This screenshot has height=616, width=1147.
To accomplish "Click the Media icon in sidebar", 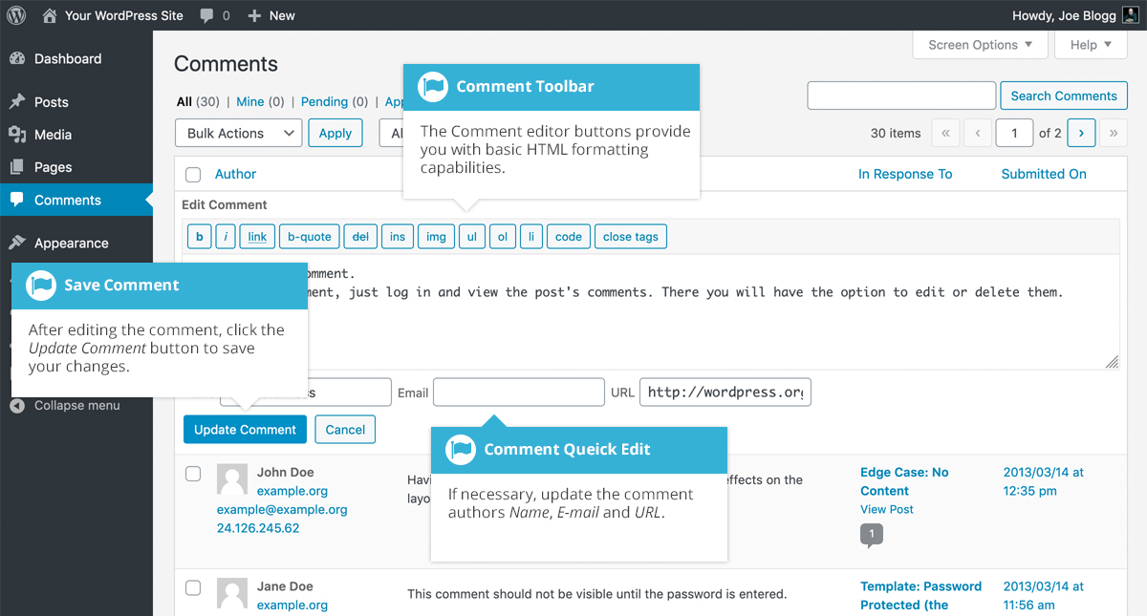I will (17, 135).
